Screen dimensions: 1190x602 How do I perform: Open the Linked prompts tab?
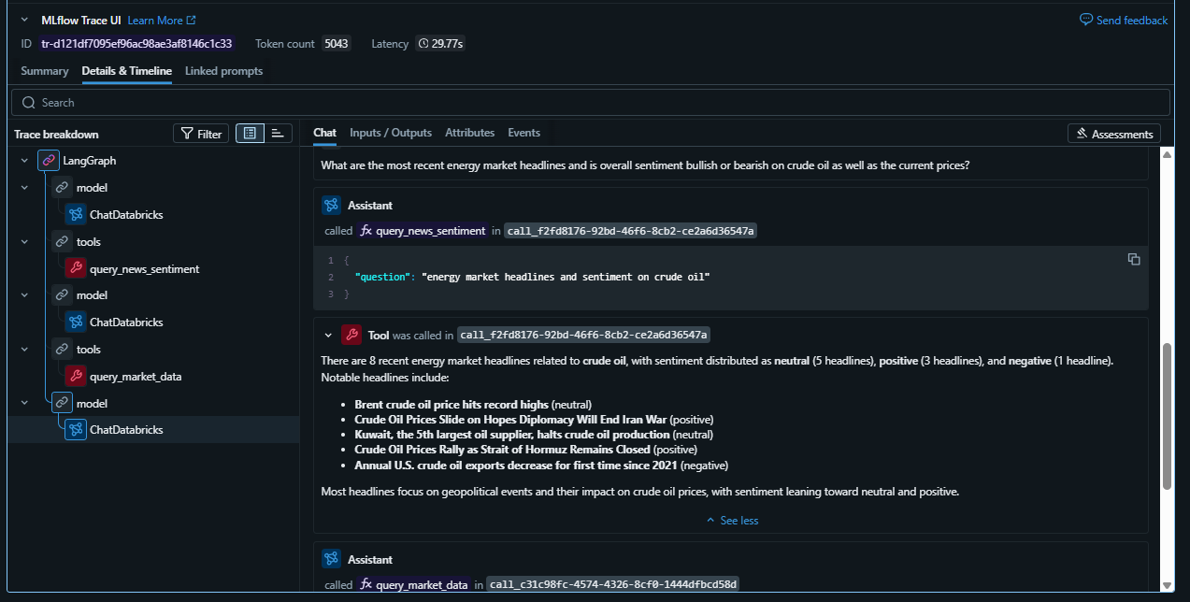click(223, 71)
